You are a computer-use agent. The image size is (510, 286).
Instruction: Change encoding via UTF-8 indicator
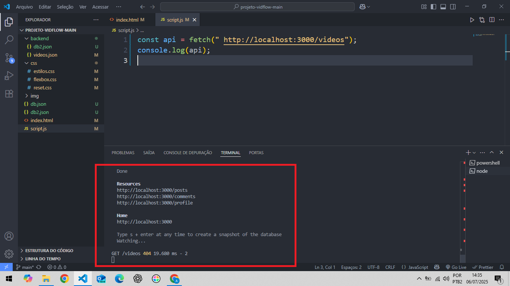(x=373, y=267)
